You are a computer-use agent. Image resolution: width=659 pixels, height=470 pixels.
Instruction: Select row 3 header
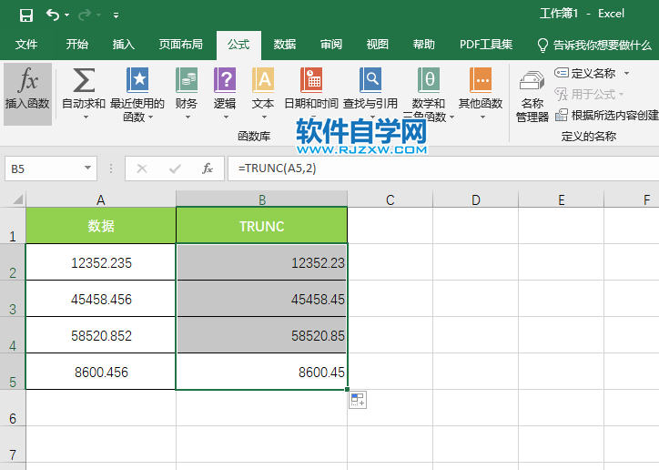click(x=13, y=299)
